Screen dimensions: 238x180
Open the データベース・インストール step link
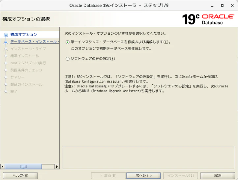(35, 42)
